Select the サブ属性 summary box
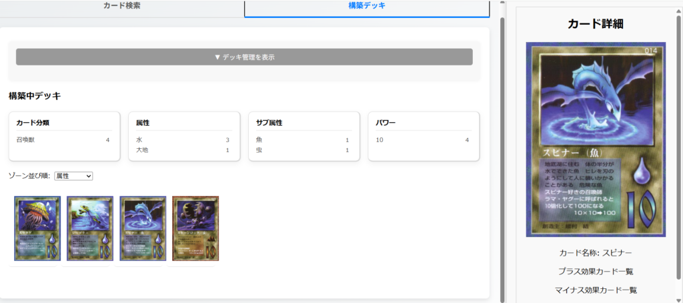The image size is (683, 303). pyautogui.click(x=303, y=135)
